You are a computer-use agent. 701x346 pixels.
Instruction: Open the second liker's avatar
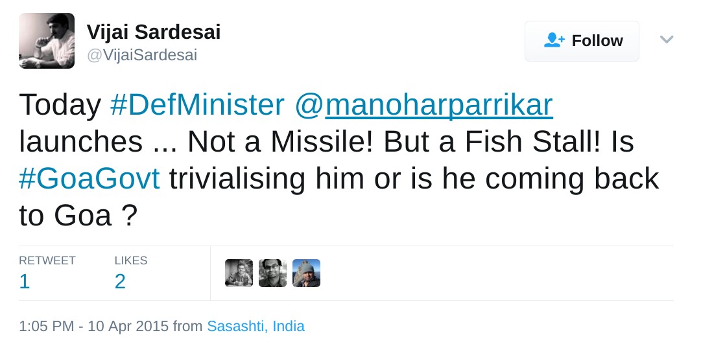click(272, 273)
